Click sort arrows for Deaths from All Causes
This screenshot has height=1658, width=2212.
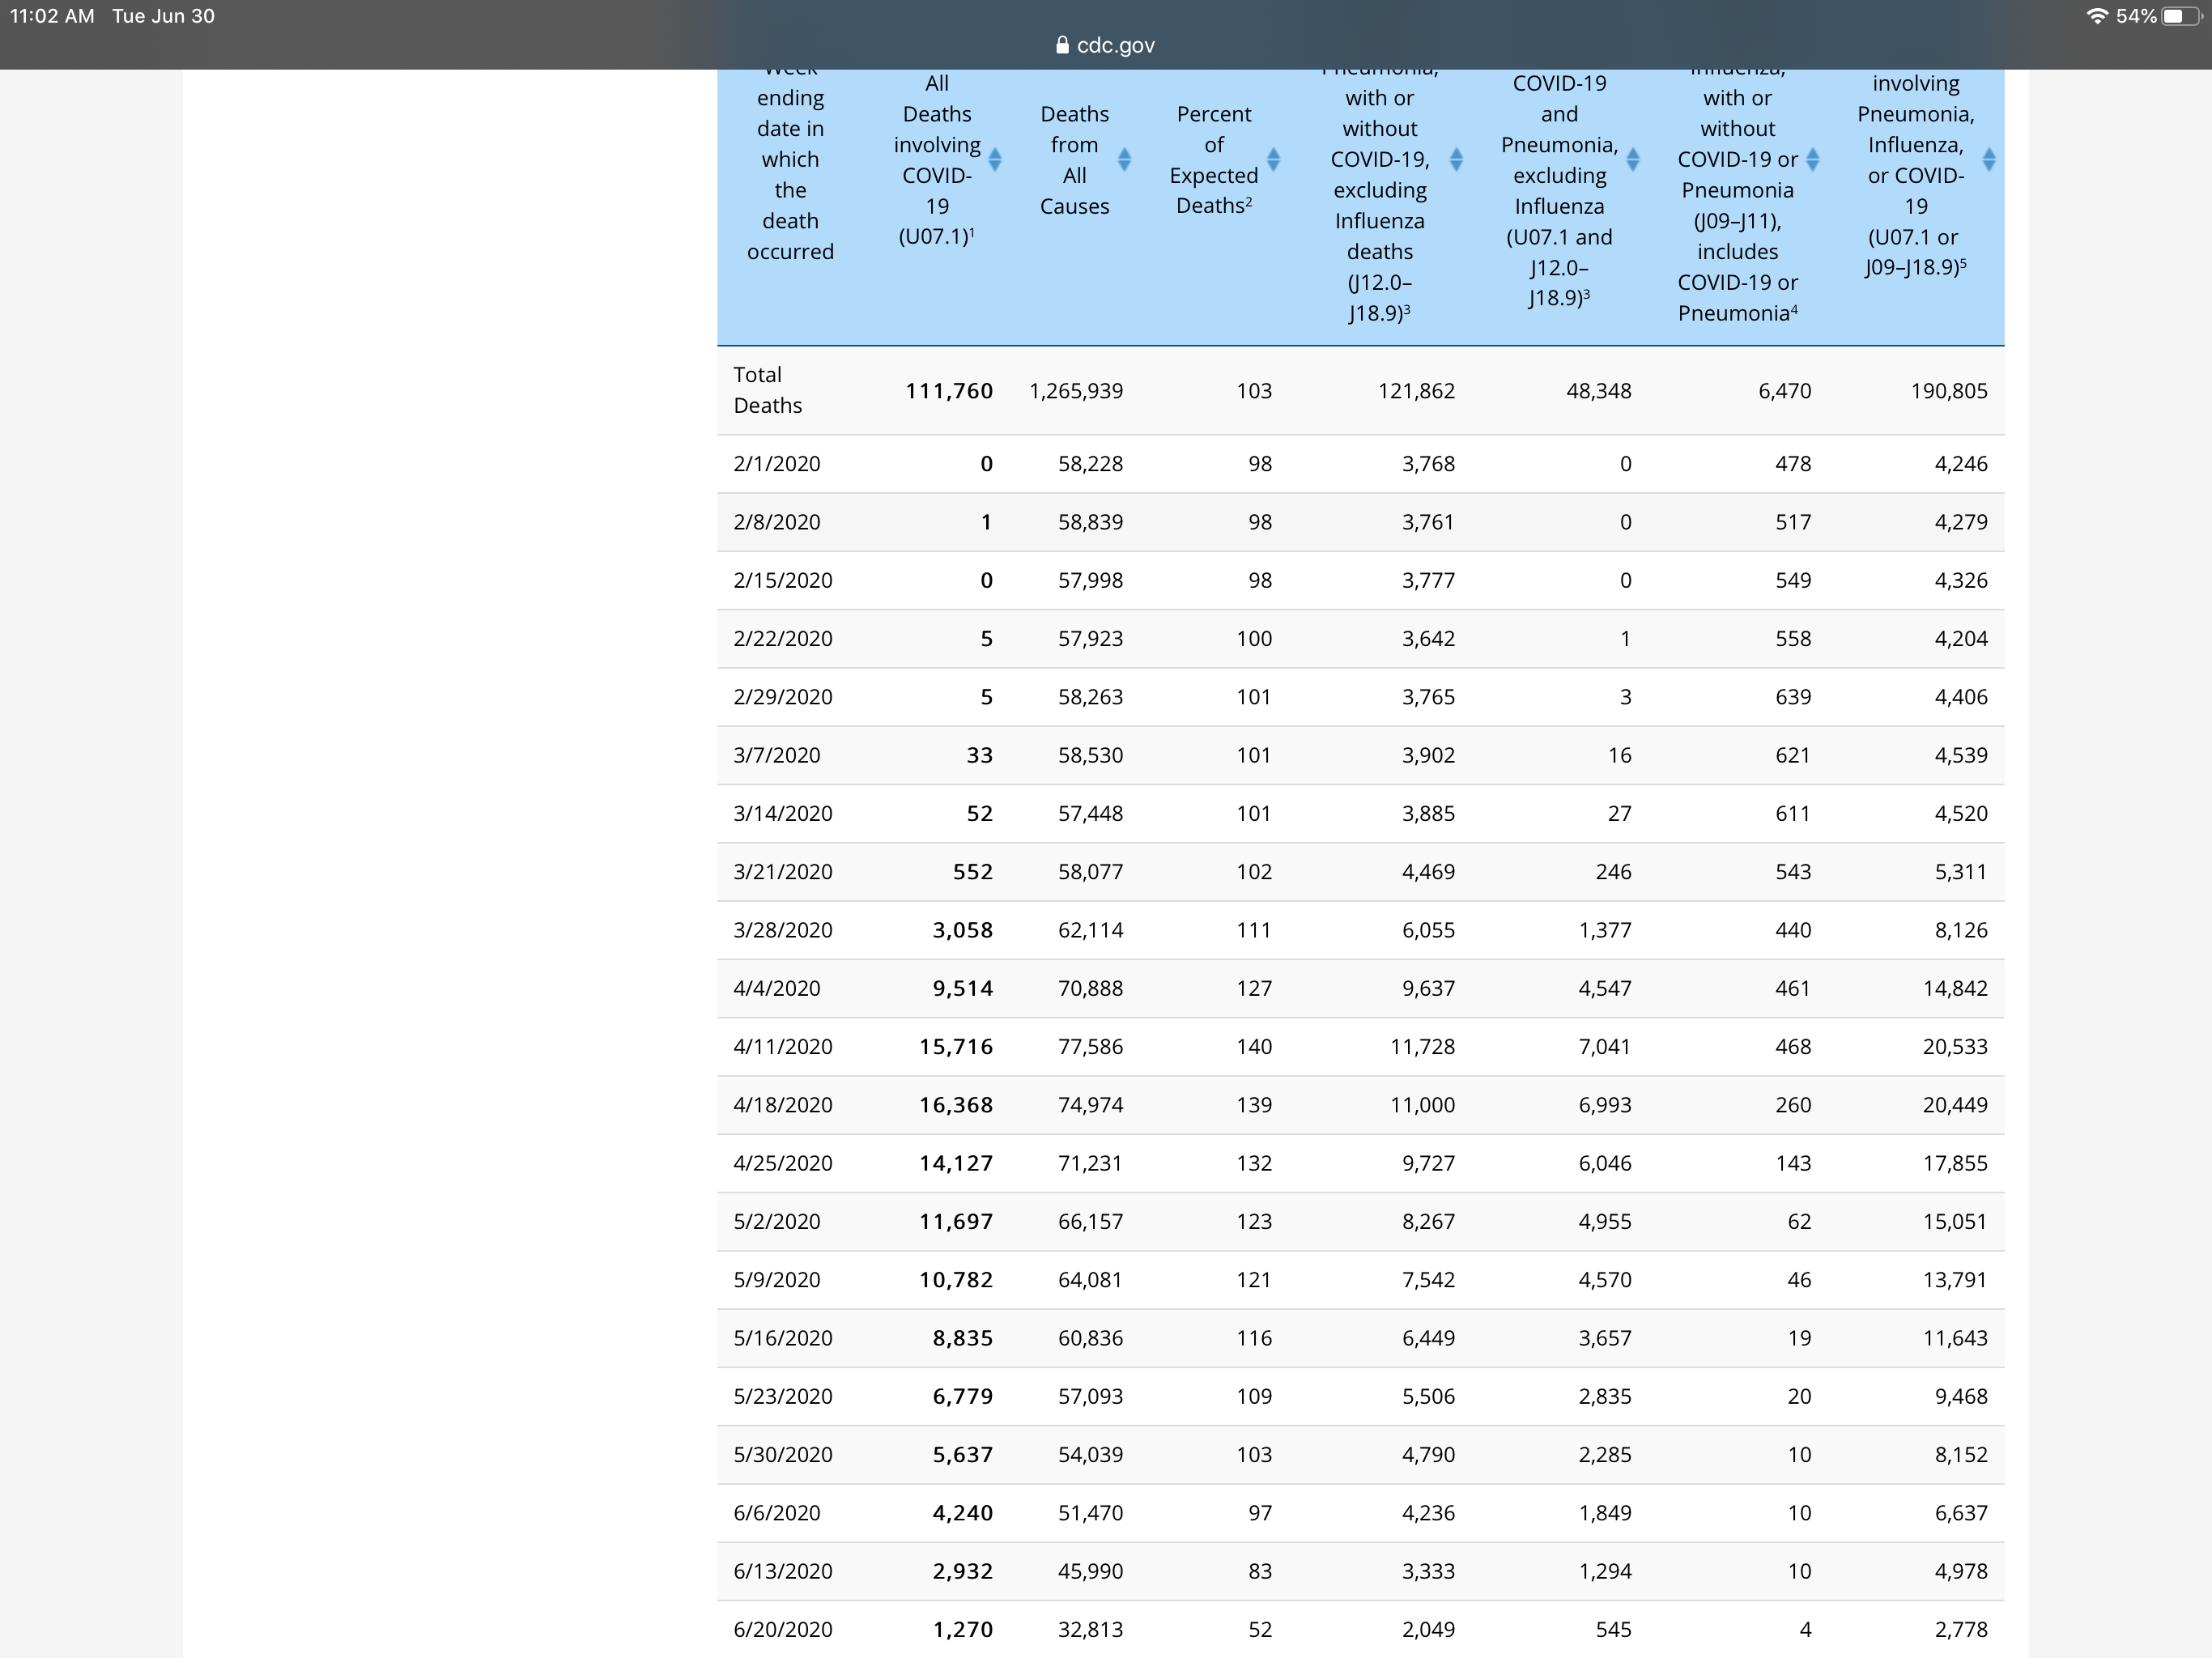click(x=1124, y=160)
